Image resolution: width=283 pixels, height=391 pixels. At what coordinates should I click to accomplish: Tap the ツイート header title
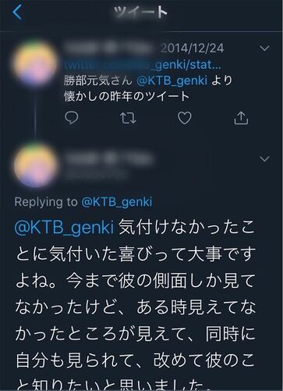click(140, 12)
